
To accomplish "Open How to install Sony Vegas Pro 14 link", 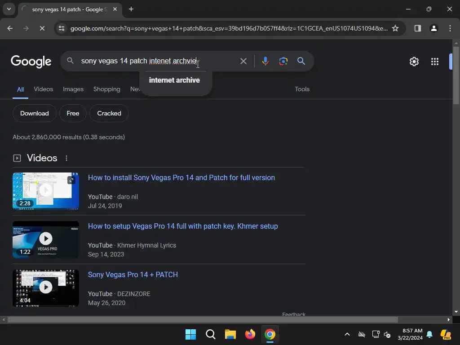I will 181,178.
